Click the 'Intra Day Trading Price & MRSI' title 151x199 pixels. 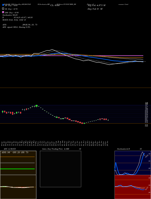point(62,149)
